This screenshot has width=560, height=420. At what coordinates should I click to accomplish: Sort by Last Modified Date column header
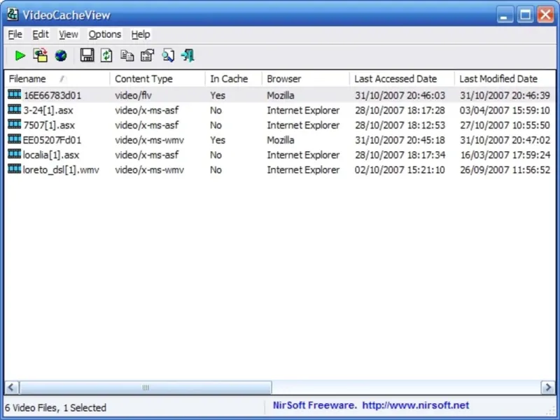tap(505, 78)
